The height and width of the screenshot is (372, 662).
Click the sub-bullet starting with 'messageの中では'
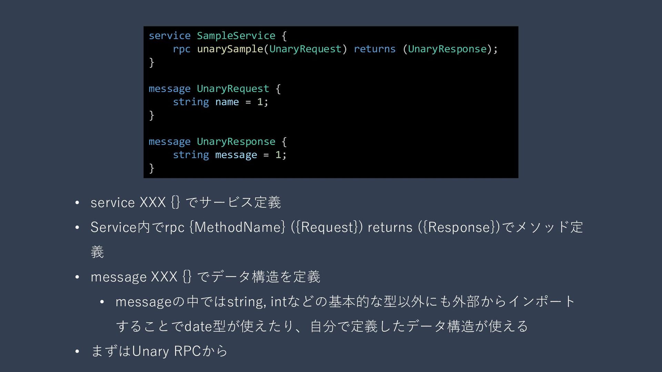[x=345, y=314]
